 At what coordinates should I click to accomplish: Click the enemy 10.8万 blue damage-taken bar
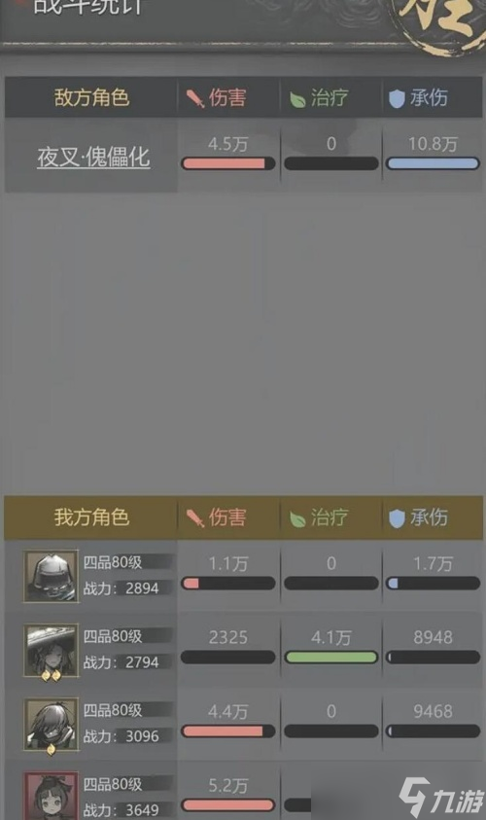pos(433,163)
